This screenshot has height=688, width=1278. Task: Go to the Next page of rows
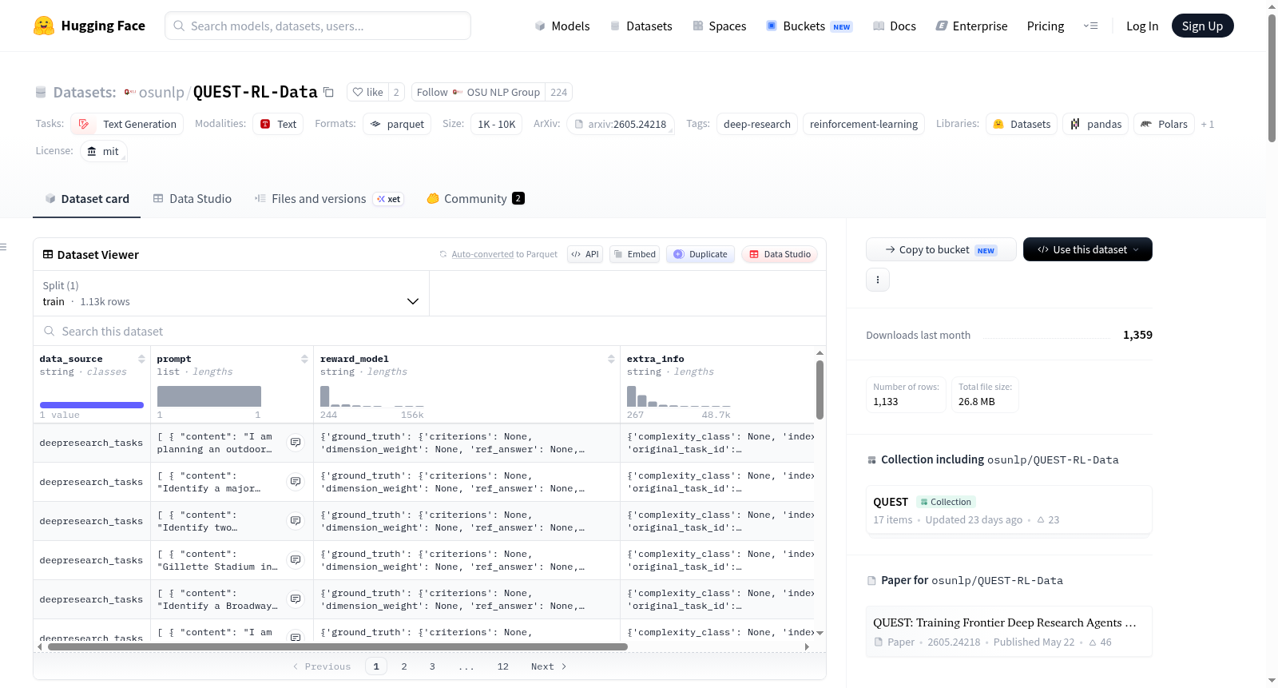pos(549,666)
